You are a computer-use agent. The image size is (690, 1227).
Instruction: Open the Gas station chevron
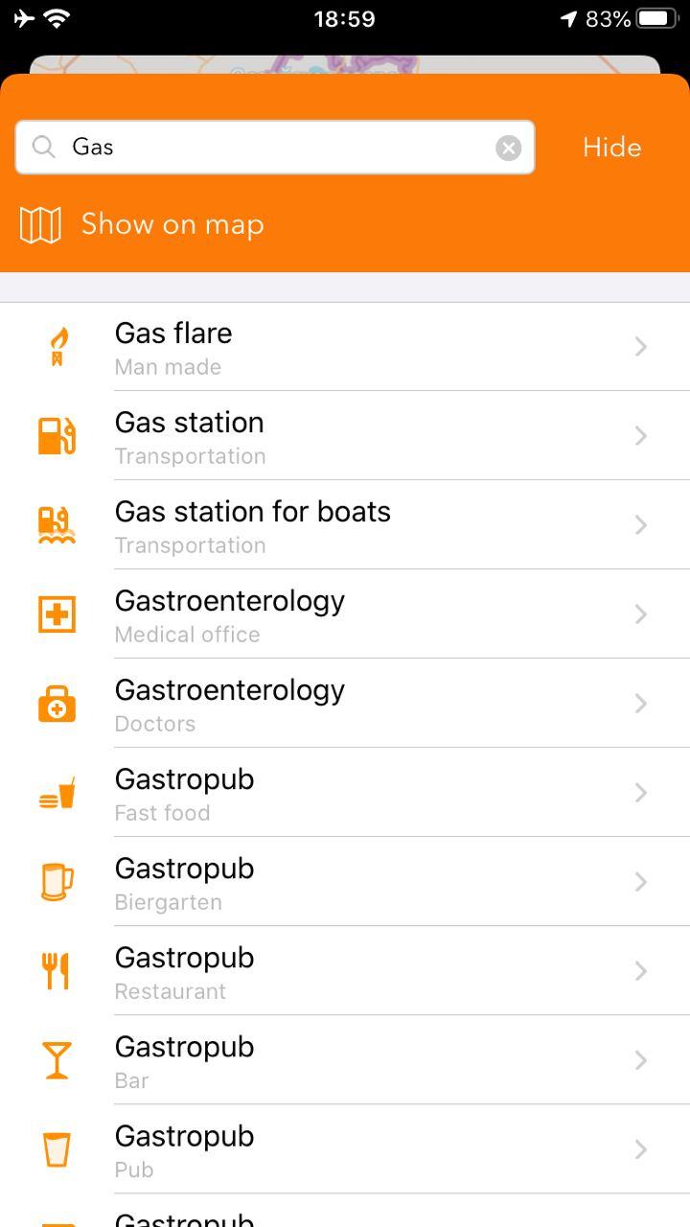[641, 436]
